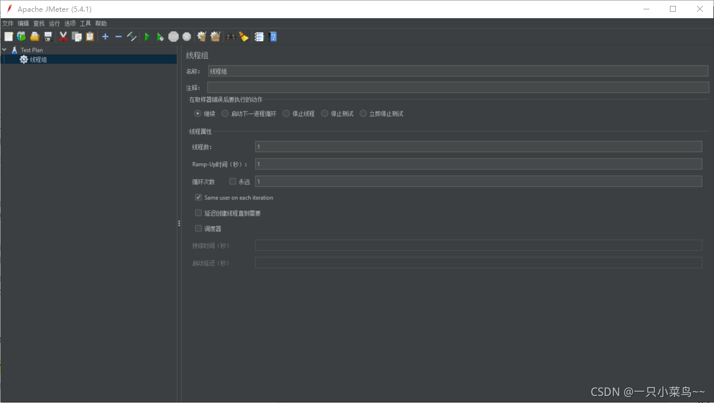
Task: Click the panel splitter handle dots
Action: (x=179, y=223)
